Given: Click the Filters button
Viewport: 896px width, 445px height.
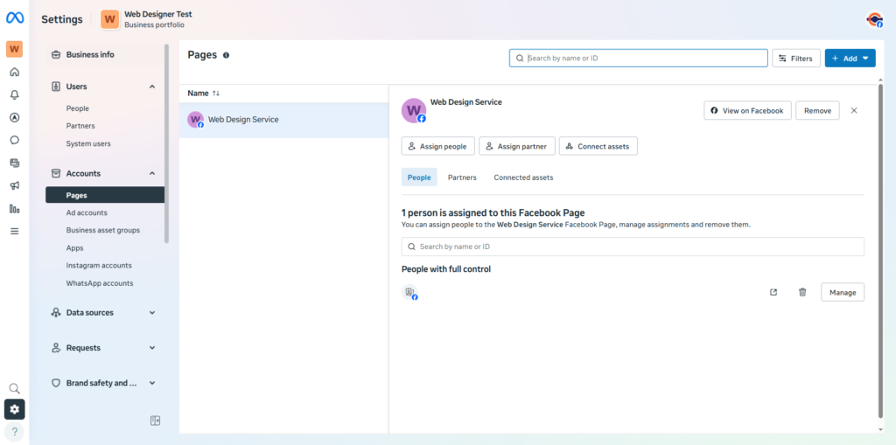Looking at the screenshot, I should (796, 59).
